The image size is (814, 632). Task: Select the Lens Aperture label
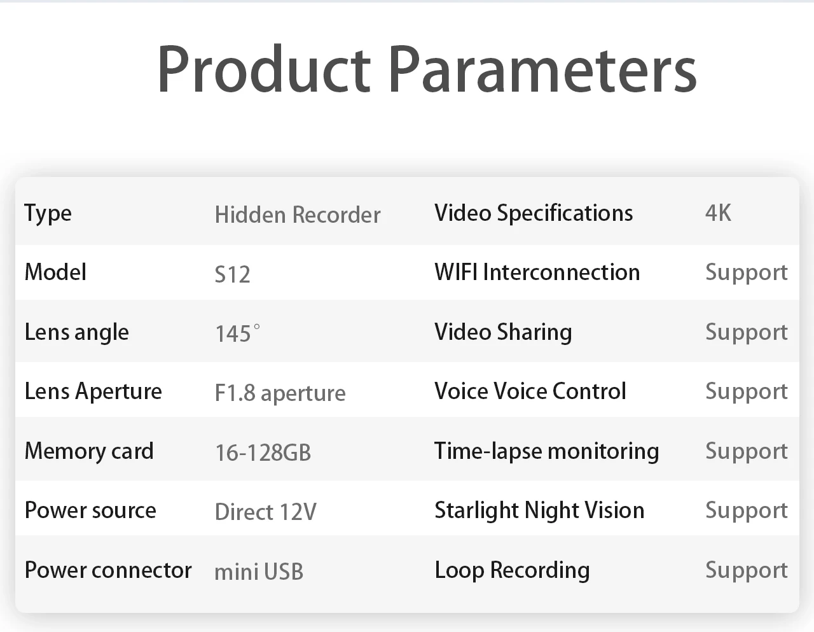click(93, 391)
